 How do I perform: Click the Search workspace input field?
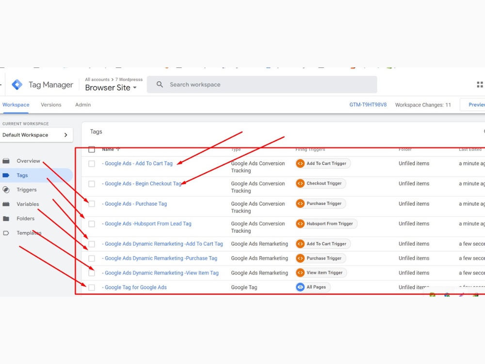click(262, 84)
